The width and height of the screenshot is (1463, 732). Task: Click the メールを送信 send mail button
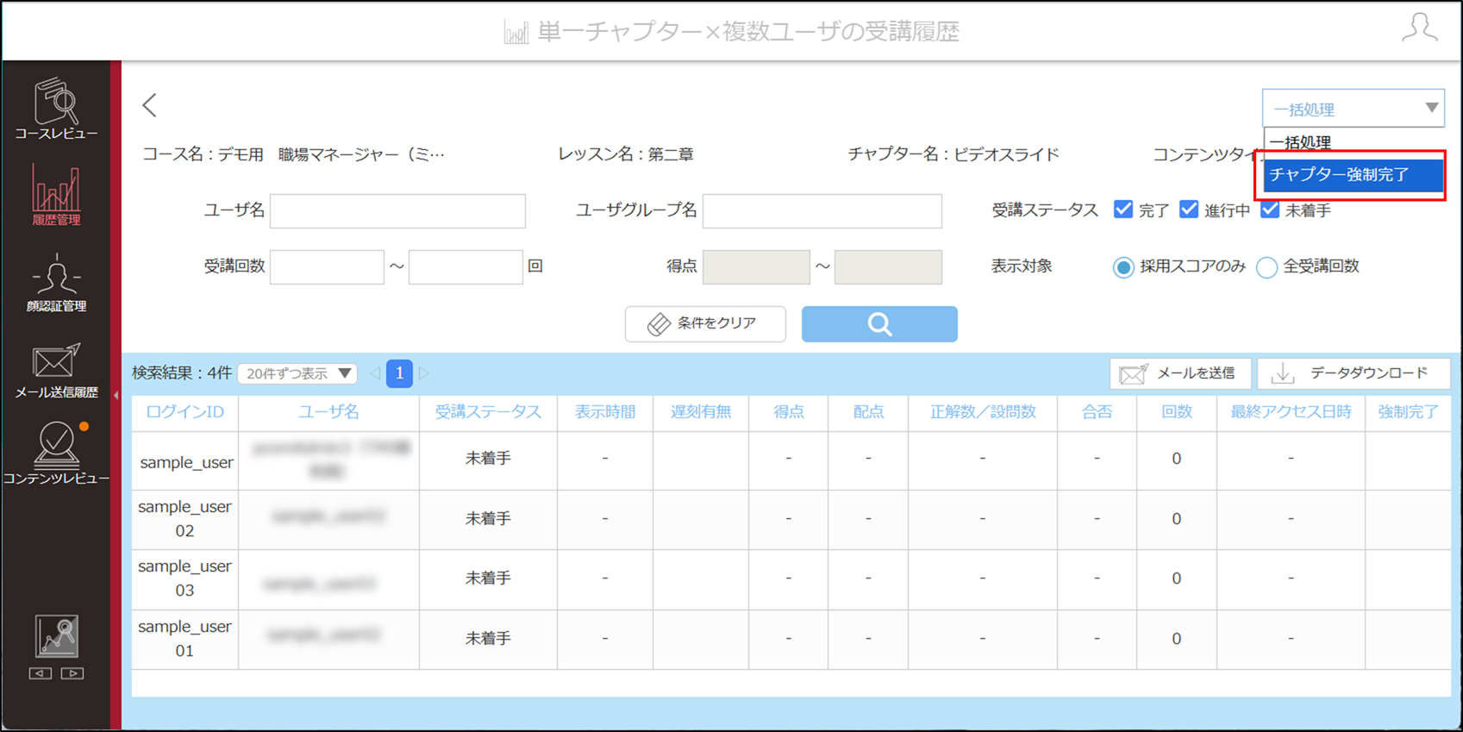pyautogui.click(x=1180, y=373)
